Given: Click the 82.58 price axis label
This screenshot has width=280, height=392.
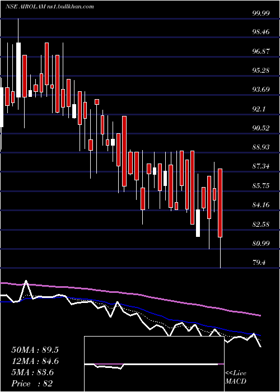Looking at the screenshot, I should (x=261, y=224).
